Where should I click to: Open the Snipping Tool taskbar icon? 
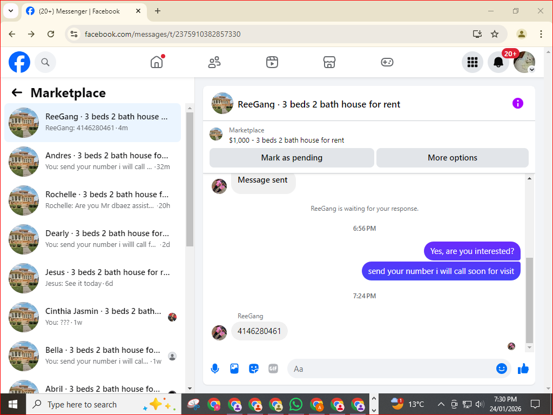point(194,404)
